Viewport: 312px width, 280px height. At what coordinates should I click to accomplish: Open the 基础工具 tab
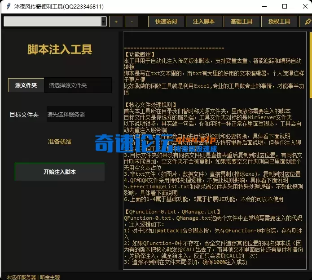[242, 22]
